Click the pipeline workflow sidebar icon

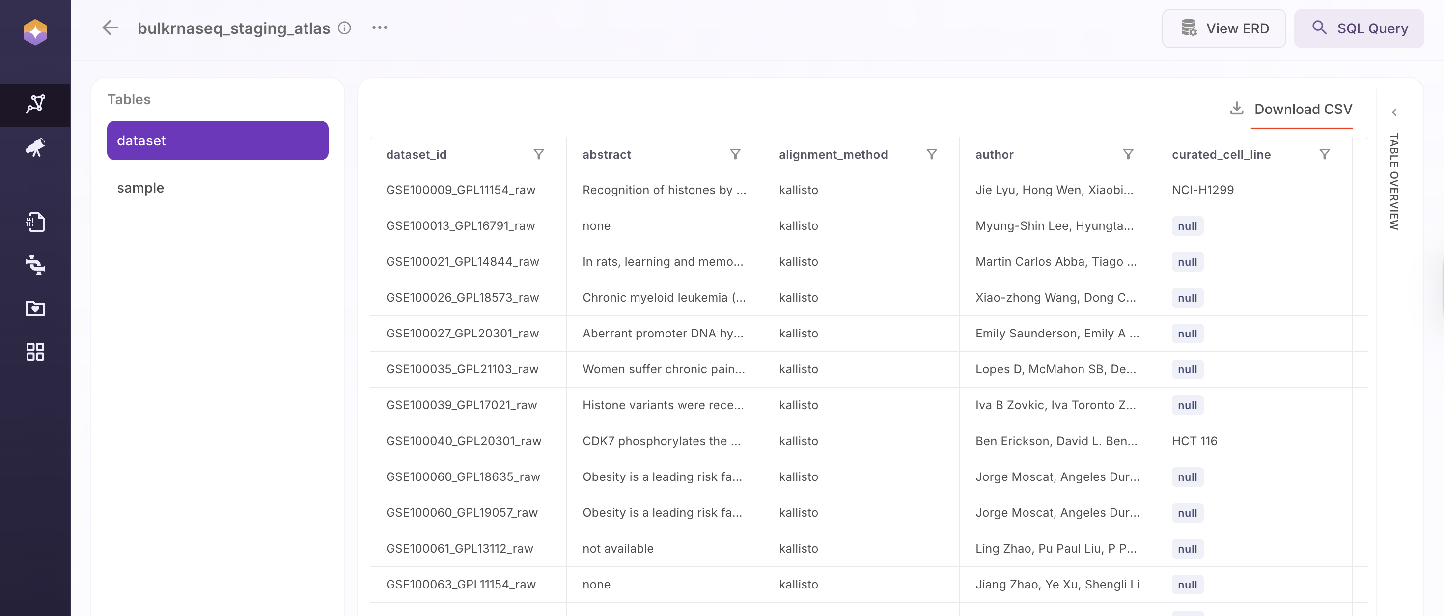coord(35,265)
